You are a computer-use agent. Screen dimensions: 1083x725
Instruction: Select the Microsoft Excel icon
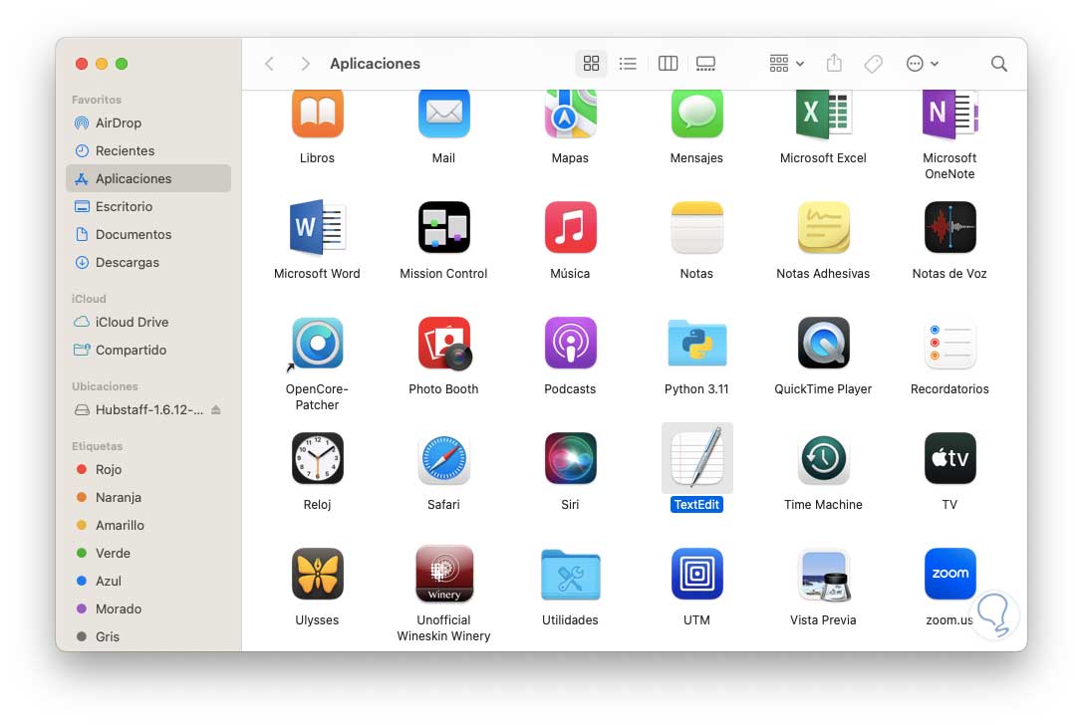823,114
